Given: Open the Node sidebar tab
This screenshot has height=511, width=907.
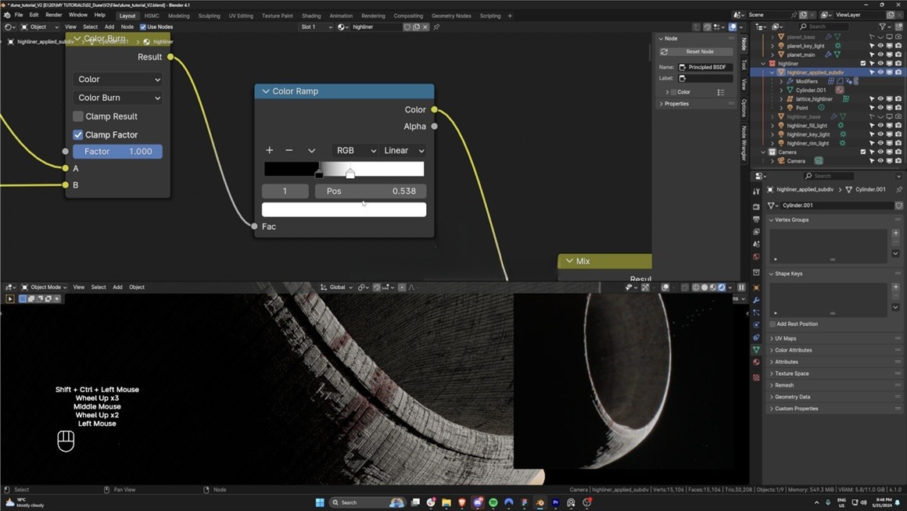Looking at the screenshot, I should click(x=744, y=45).
